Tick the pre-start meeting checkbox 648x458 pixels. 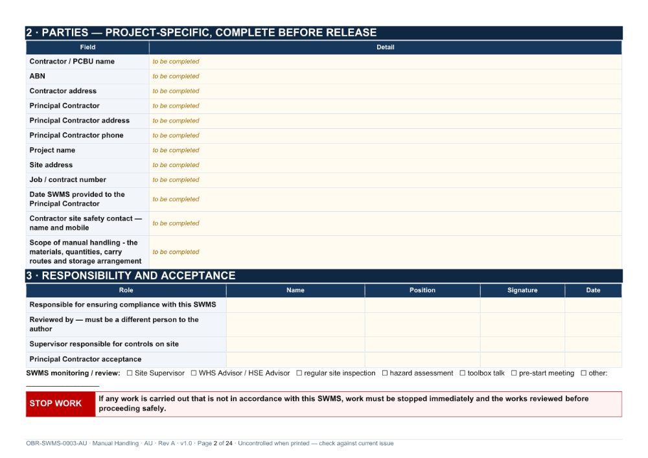click(x=514, y=373)
